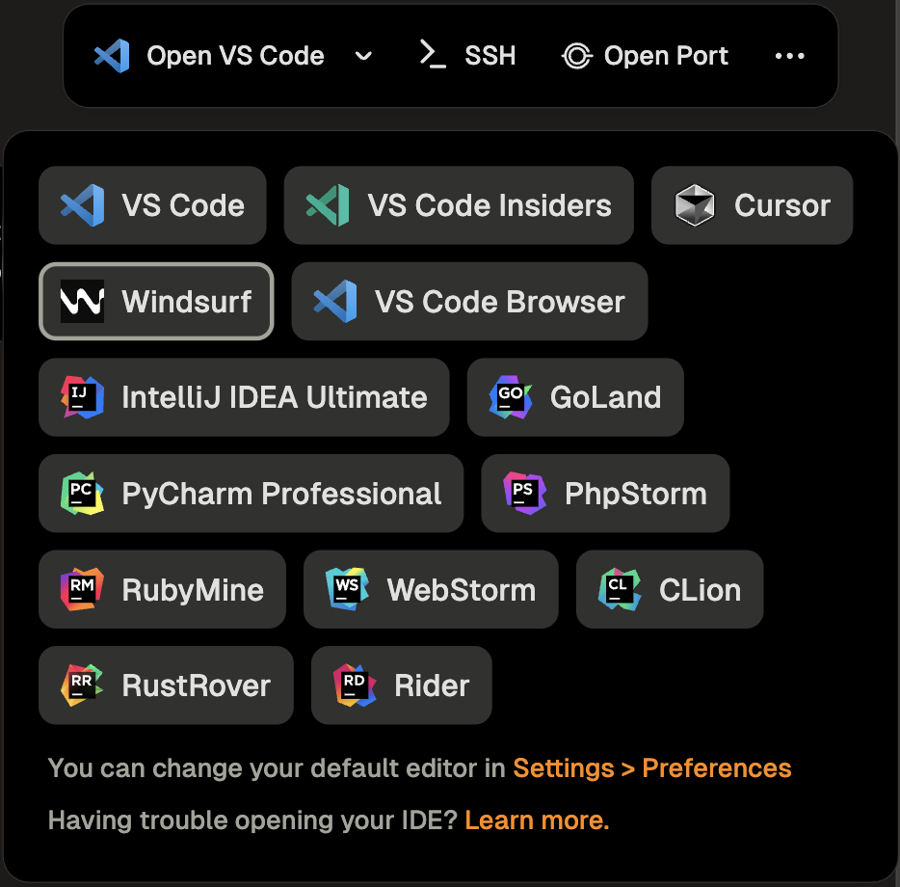Click the Open Port button
Viewport: 900px width, 887px height.
(x=644, y=56)
